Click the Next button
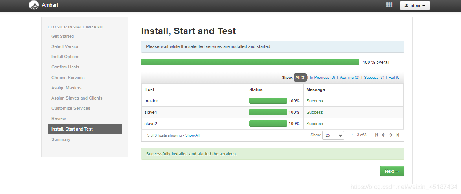This screenshot has height=194, width=461. point(392,171)
